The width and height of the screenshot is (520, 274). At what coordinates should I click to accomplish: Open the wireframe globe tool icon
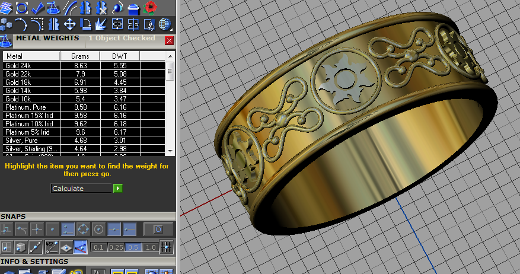point(165,24)
